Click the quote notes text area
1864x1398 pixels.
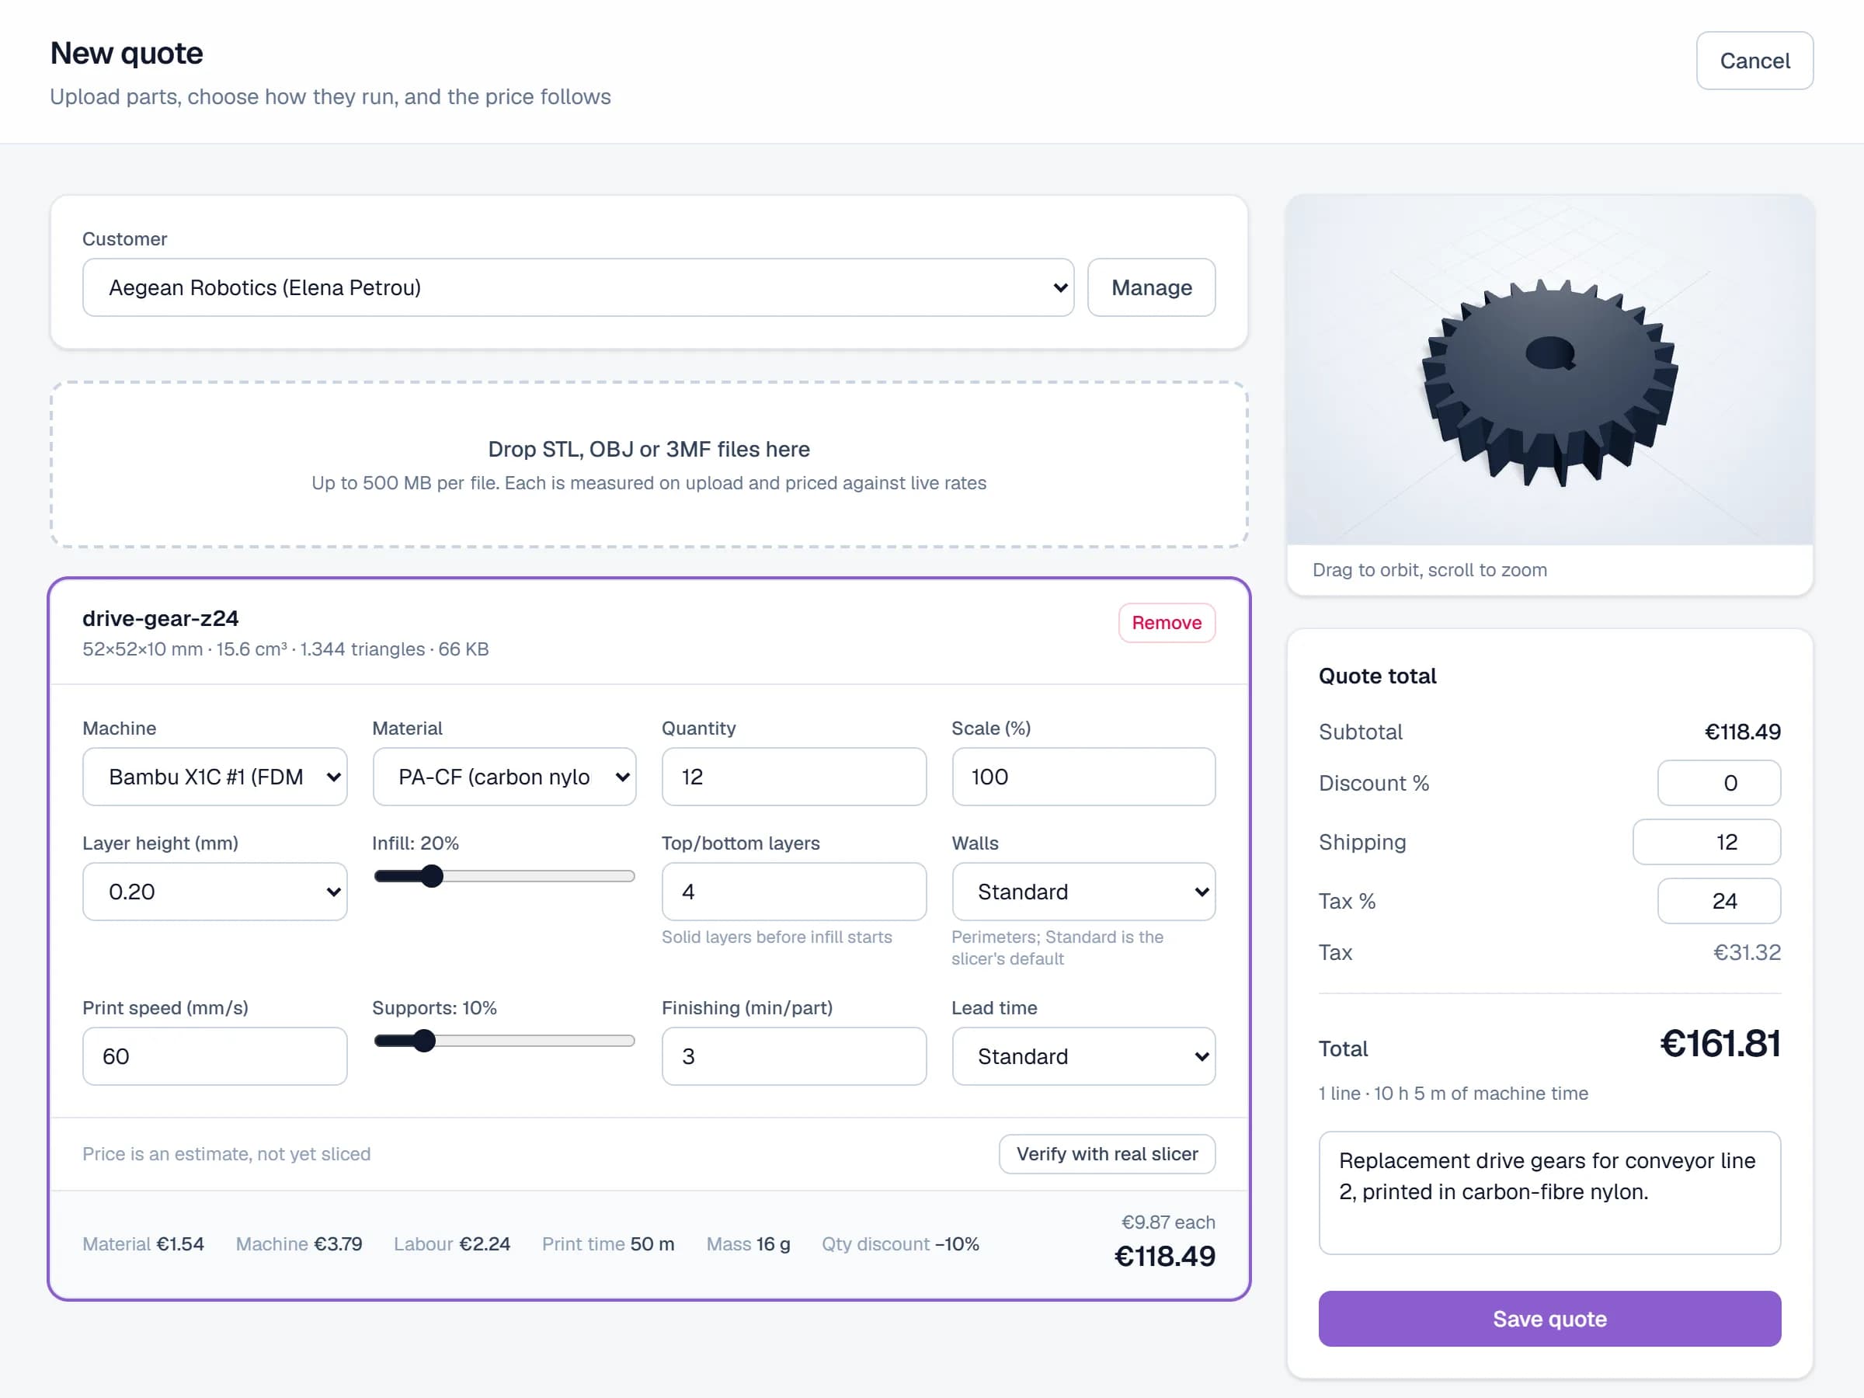click(1549, 1192)
